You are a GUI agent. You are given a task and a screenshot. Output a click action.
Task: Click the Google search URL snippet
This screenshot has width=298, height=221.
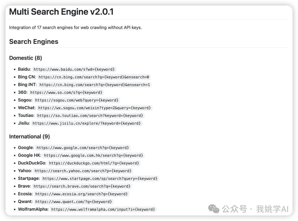[x=83, y=148]
